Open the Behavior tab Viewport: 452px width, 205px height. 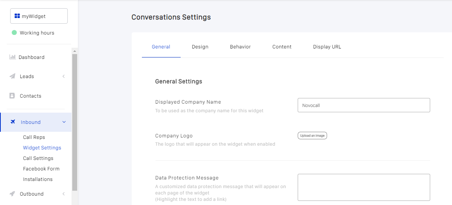(x=240, y=47)
